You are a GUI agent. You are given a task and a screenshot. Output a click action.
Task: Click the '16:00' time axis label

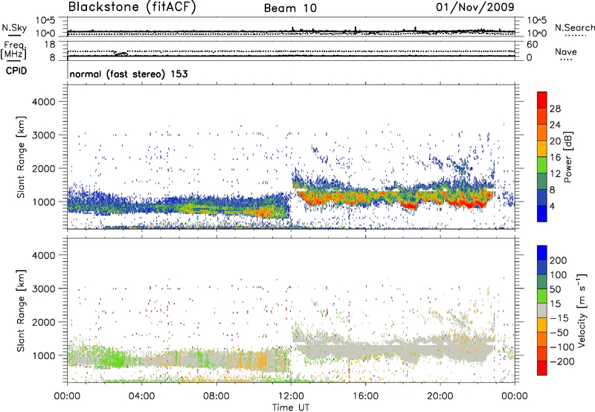pos(365,396)
